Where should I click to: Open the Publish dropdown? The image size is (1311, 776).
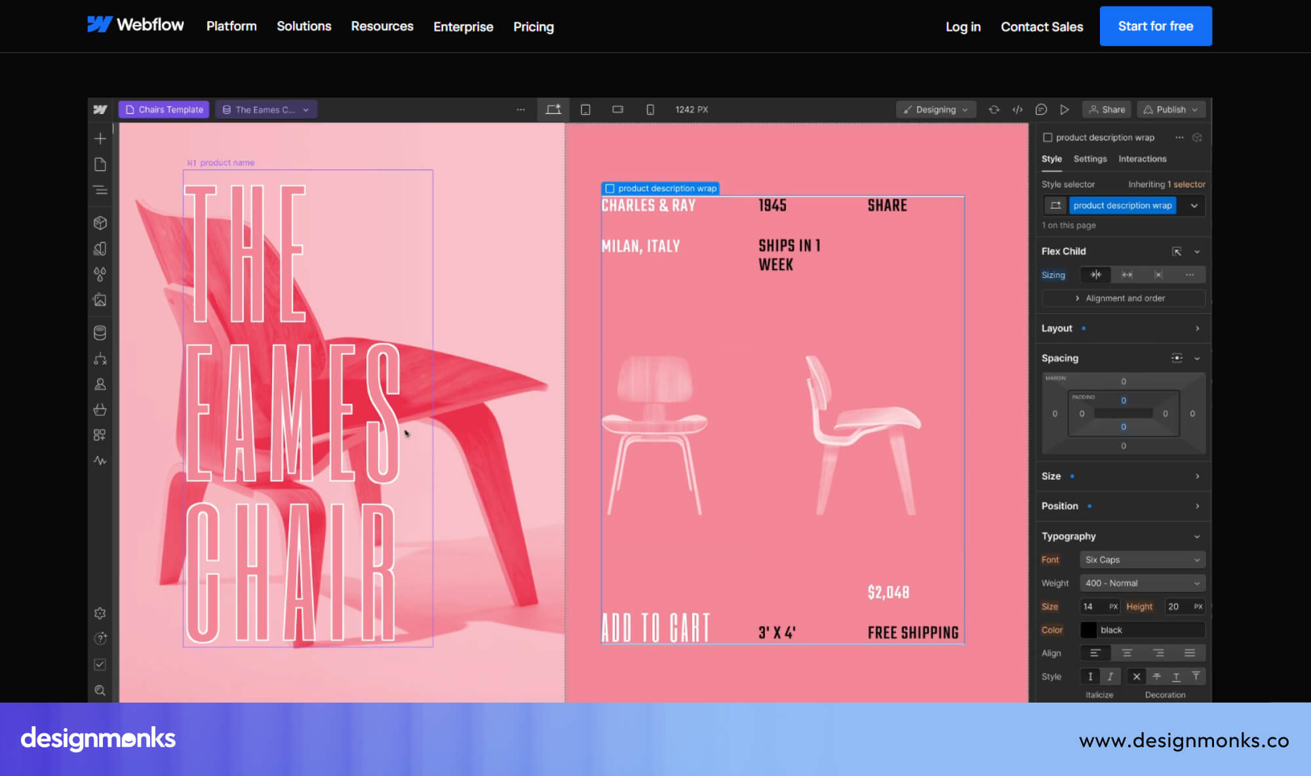(1171, 109)
